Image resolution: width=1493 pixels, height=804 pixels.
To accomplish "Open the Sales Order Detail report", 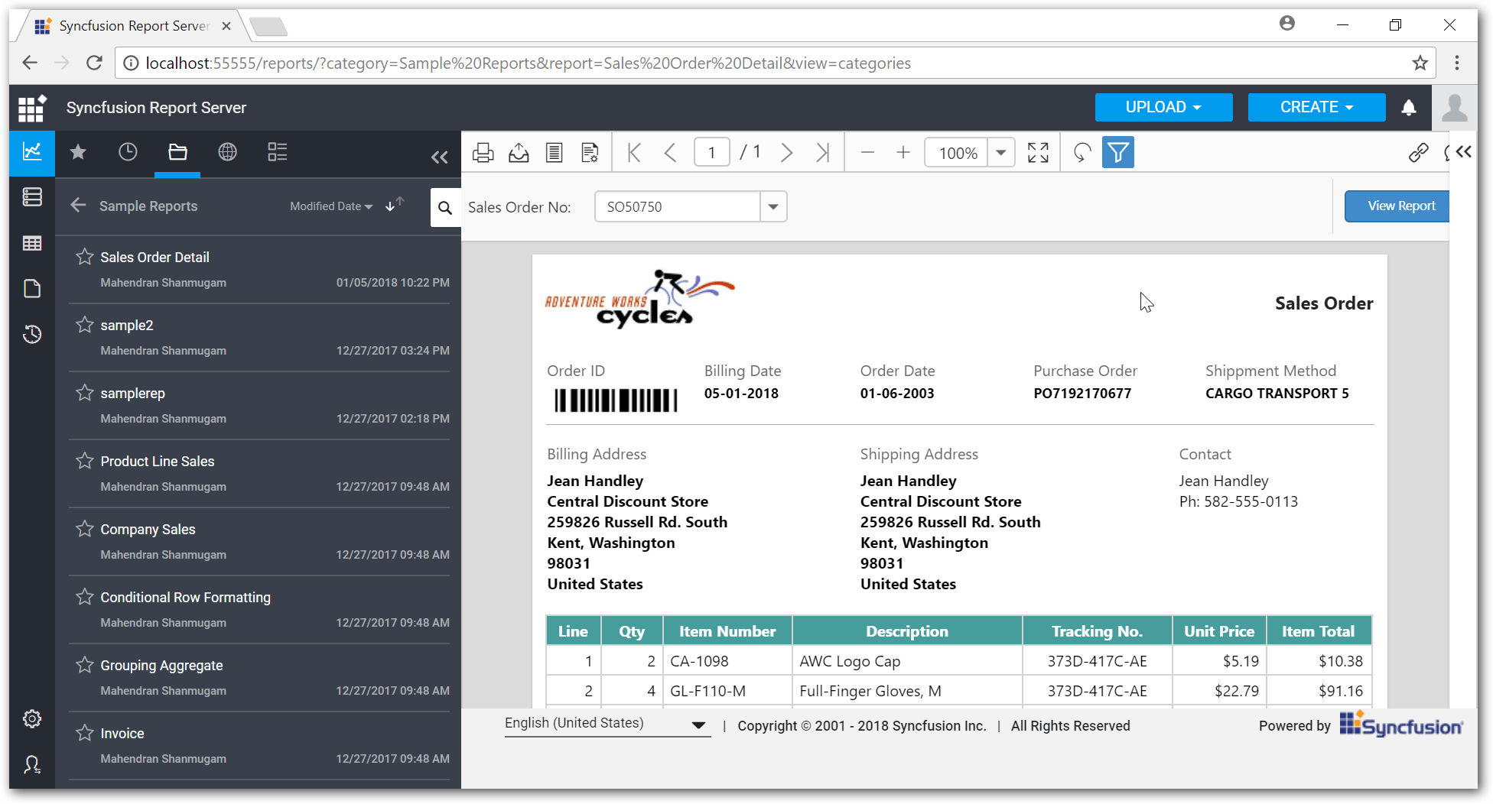I will pyautogui.click(x=155, y=258).
